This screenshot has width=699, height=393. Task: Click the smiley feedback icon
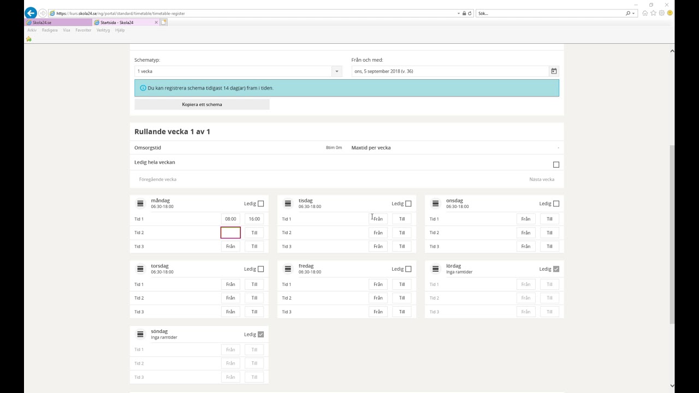[x=670, y=13]
